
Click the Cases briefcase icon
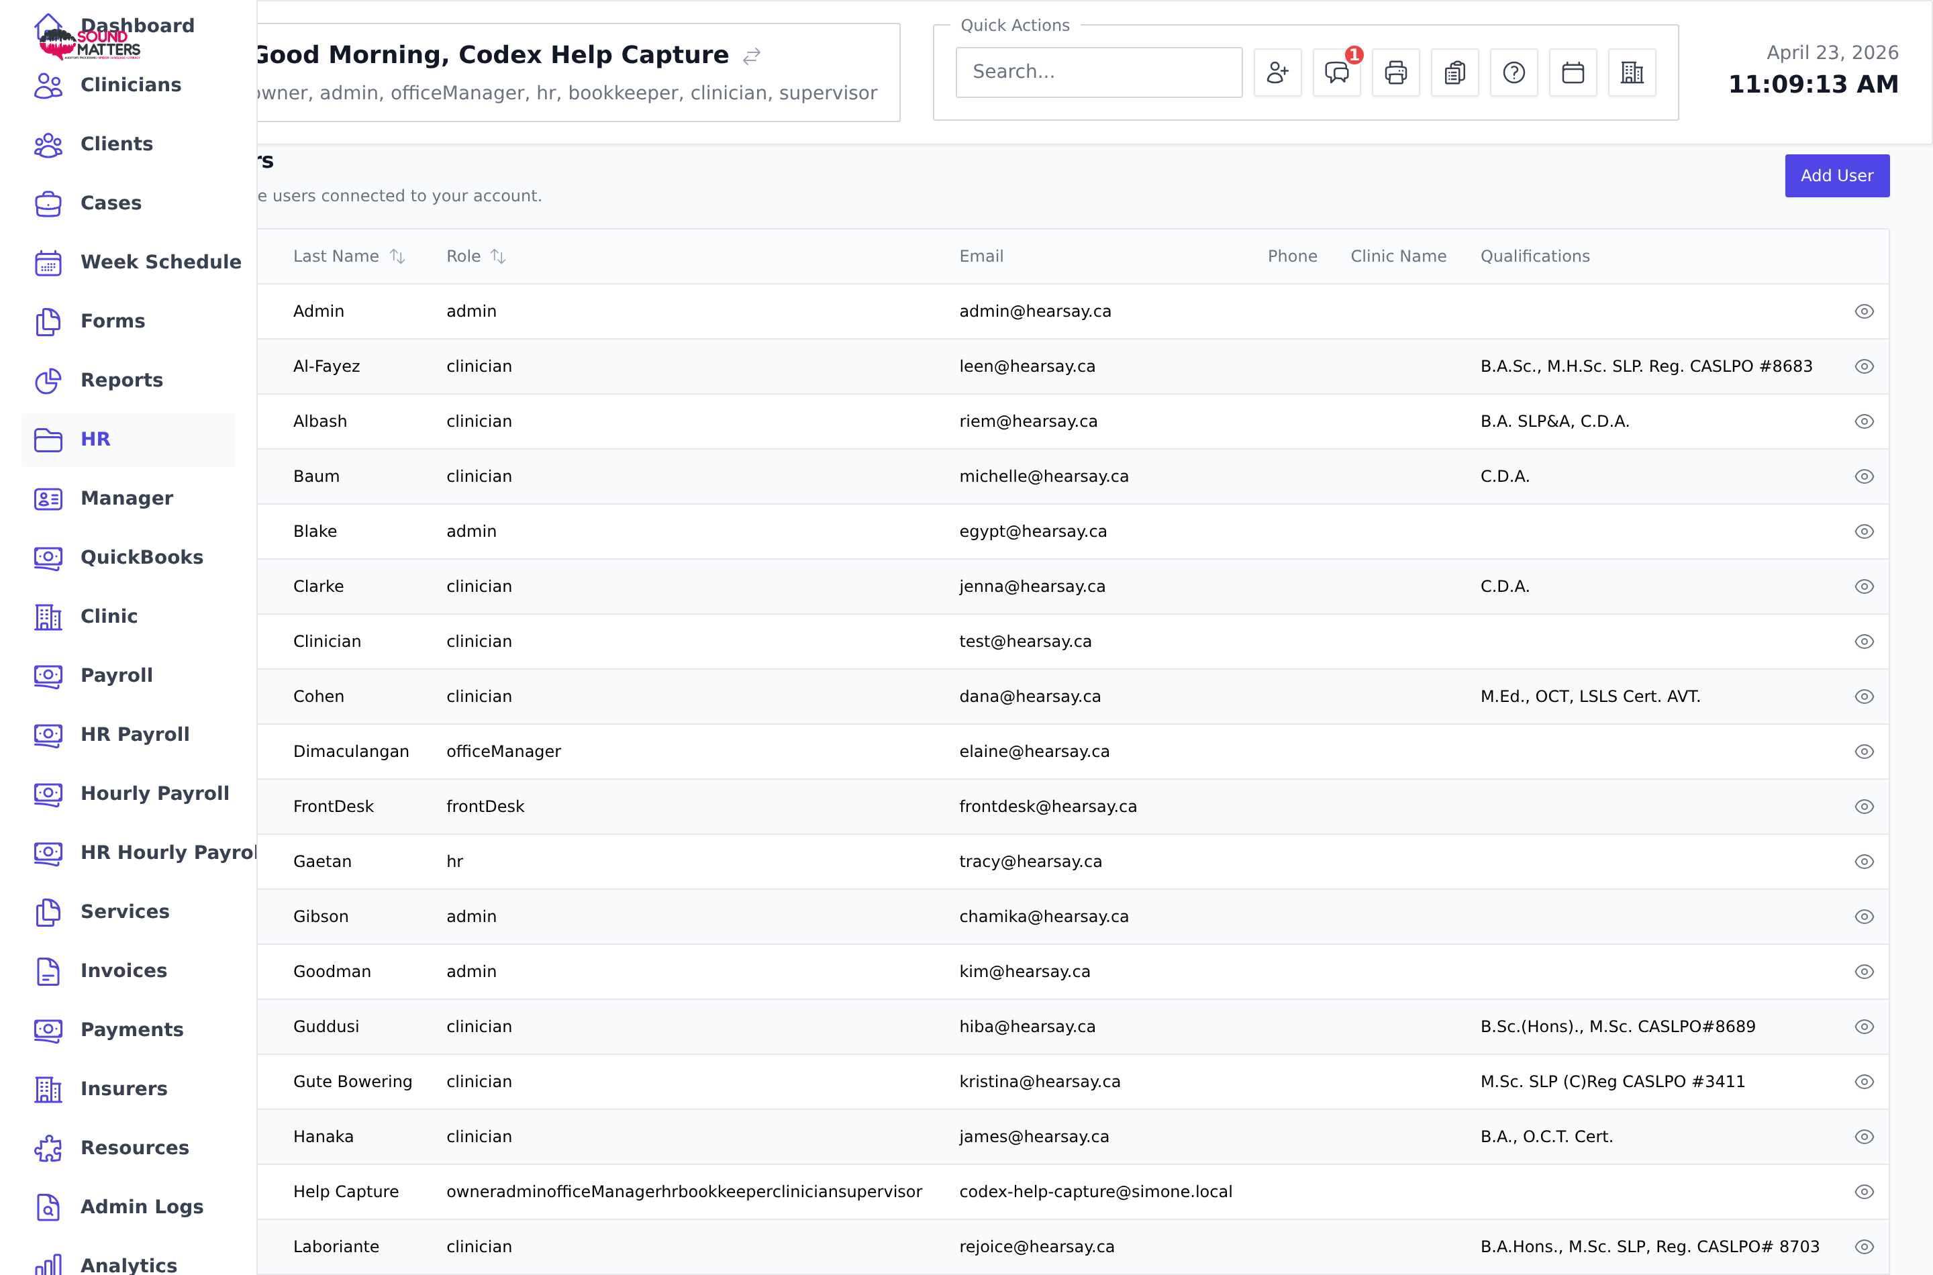(48, 203)
